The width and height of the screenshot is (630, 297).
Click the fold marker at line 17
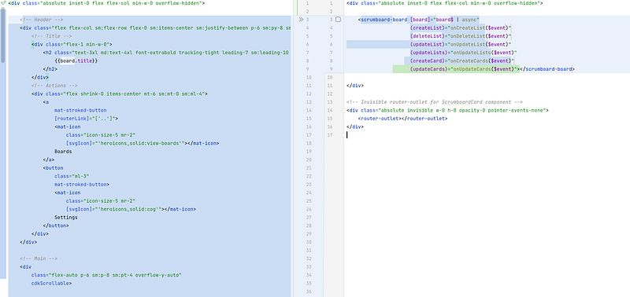coord(343,135)
